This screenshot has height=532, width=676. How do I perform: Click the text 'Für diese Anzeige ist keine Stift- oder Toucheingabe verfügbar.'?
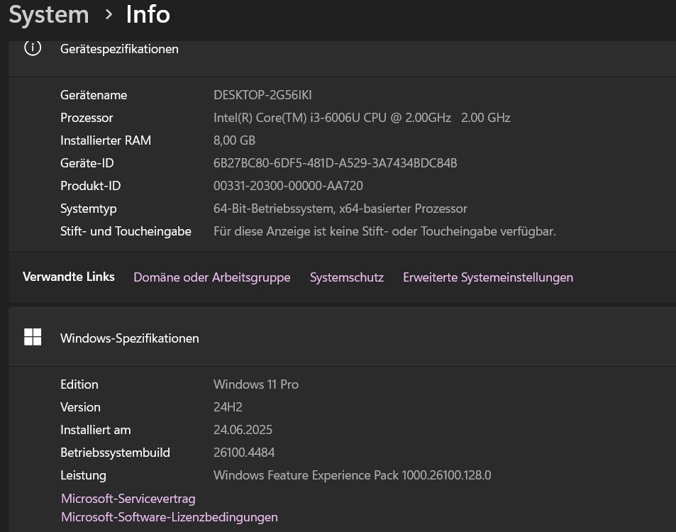tap(384, 231)
